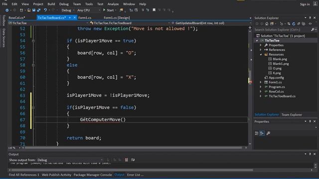The width and height of the screenshot is (319, 179).
Task: Click the Home icon in Solution Explorer
Action: 267,24
